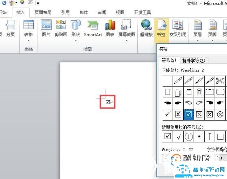This screenshot has width=227, height=179.
Task: Open the 审阅 ribbon tab
Action: (102, 12)
